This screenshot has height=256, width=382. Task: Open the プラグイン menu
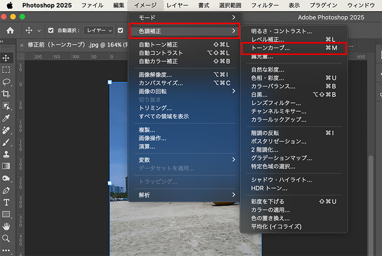[323, 5]
